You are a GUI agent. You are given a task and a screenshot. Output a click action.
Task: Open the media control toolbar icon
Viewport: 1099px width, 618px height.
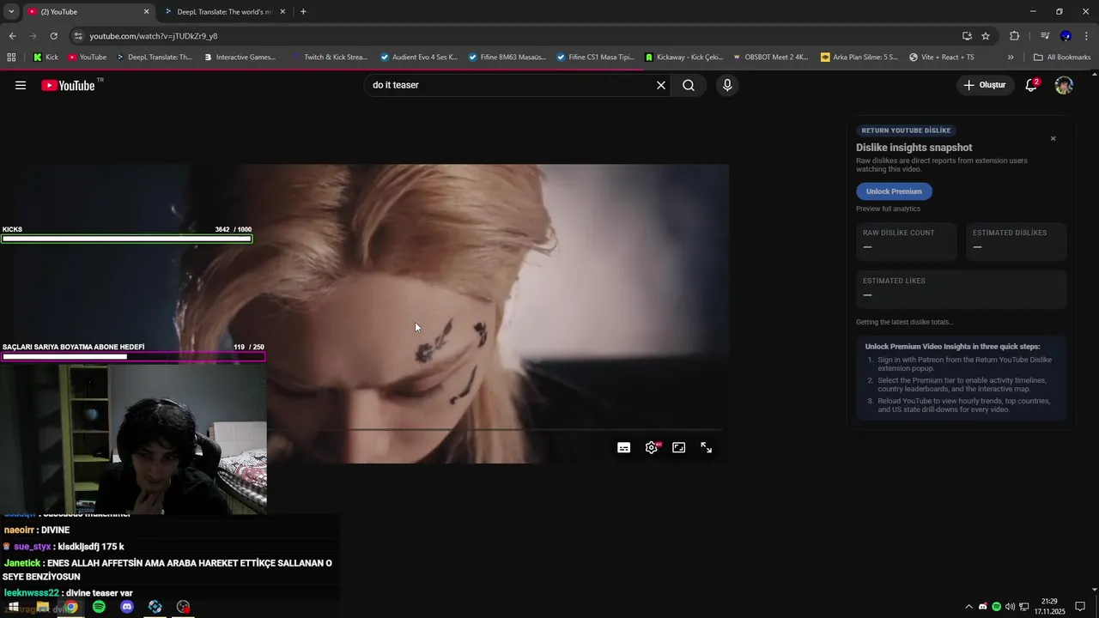pyautogui.click(x=1045, y=36)
